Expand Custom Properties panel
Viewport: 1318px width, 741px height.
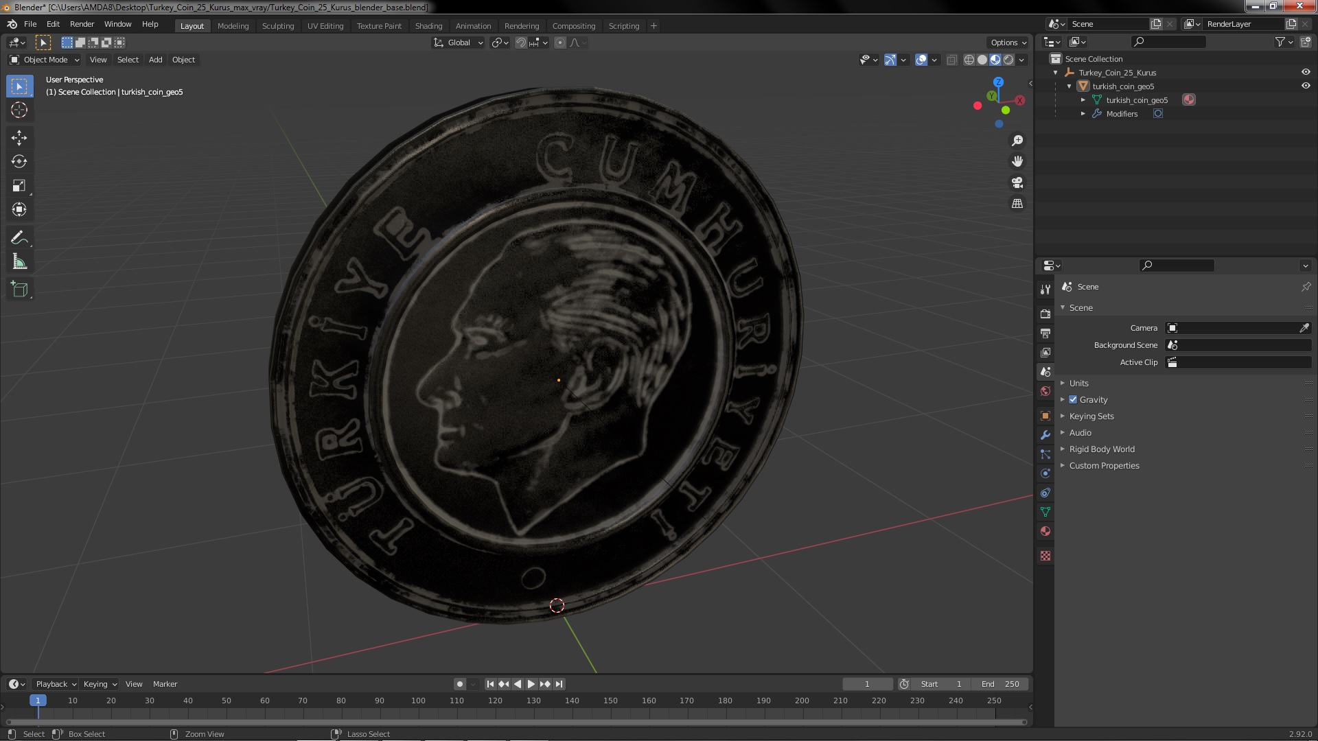tap(1104, 465)
